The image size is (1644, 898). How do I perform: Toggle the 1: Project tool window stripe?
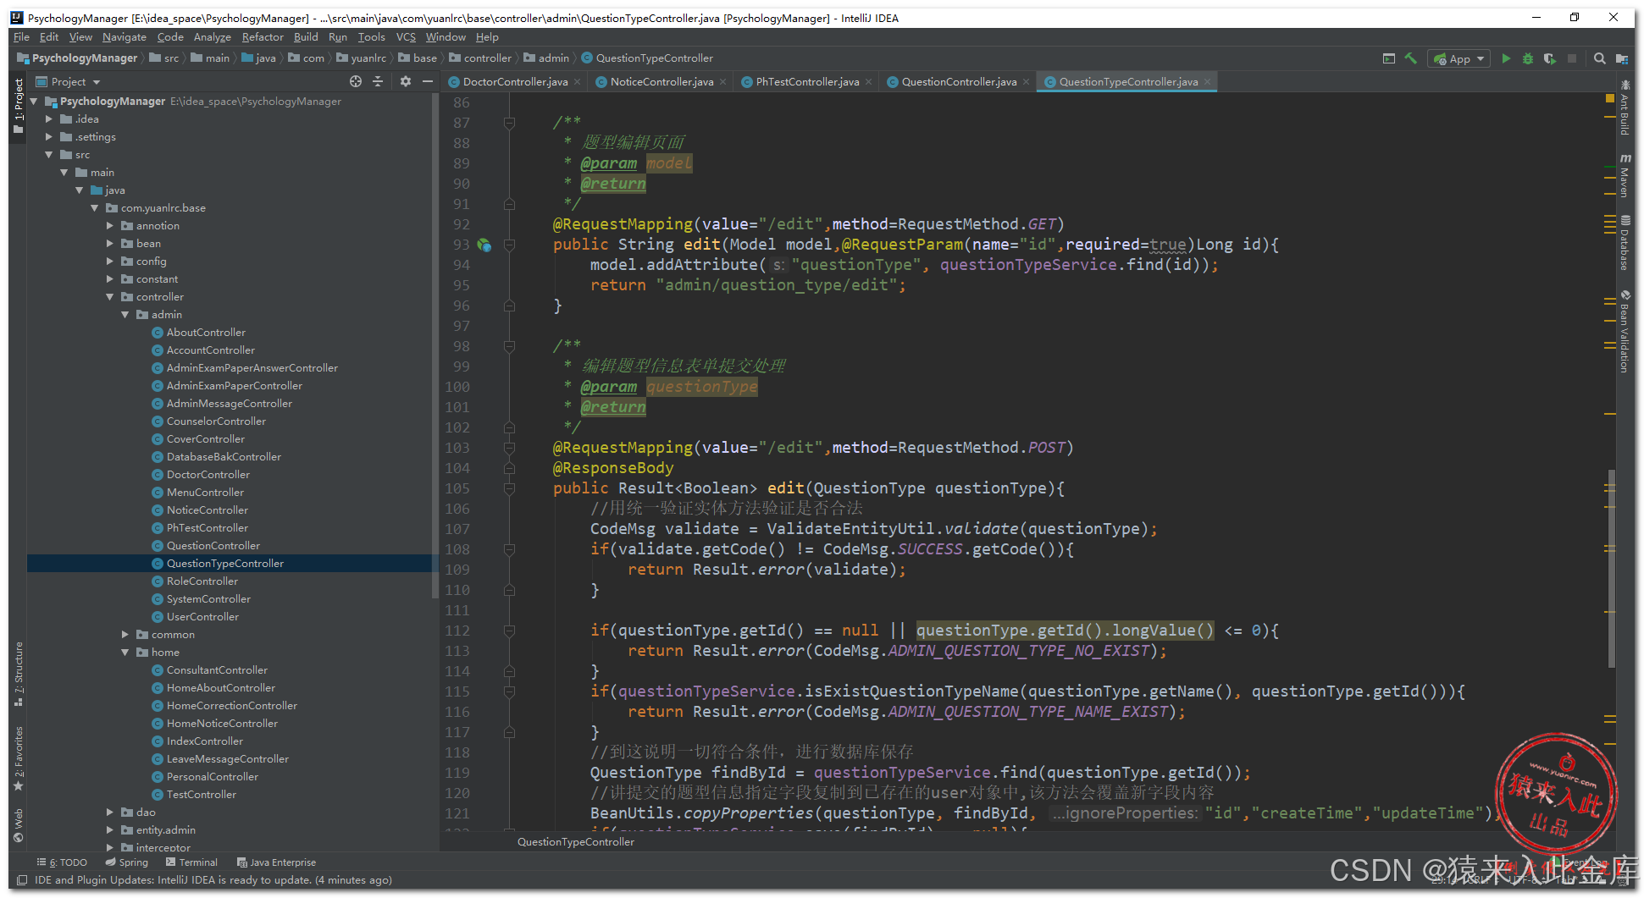[18, 106]
